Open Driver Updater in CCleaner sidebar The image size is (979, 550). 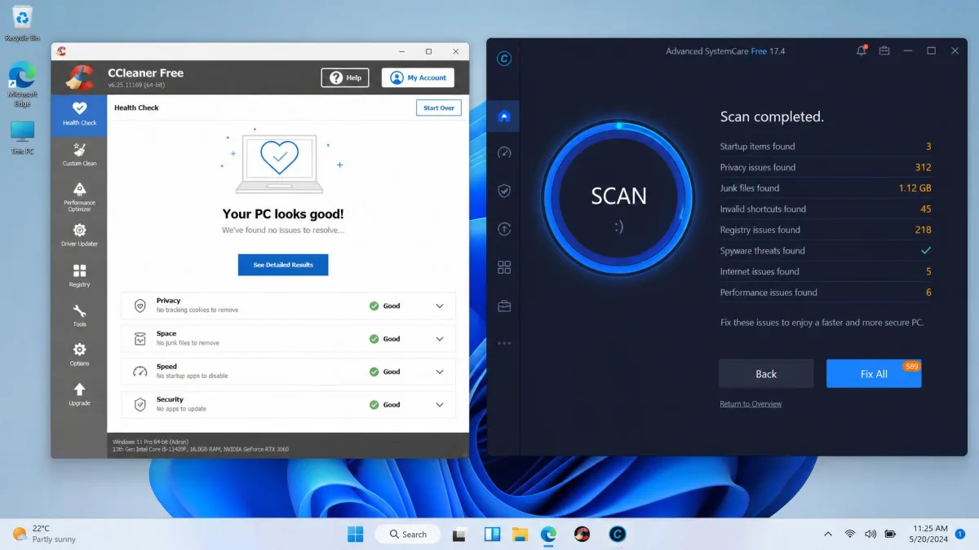[79, 235]
